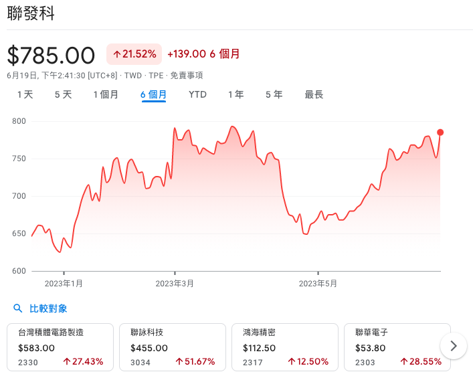Click the 750 y-axis label
The height and width of the screenshot is (380, 473).
19,159
